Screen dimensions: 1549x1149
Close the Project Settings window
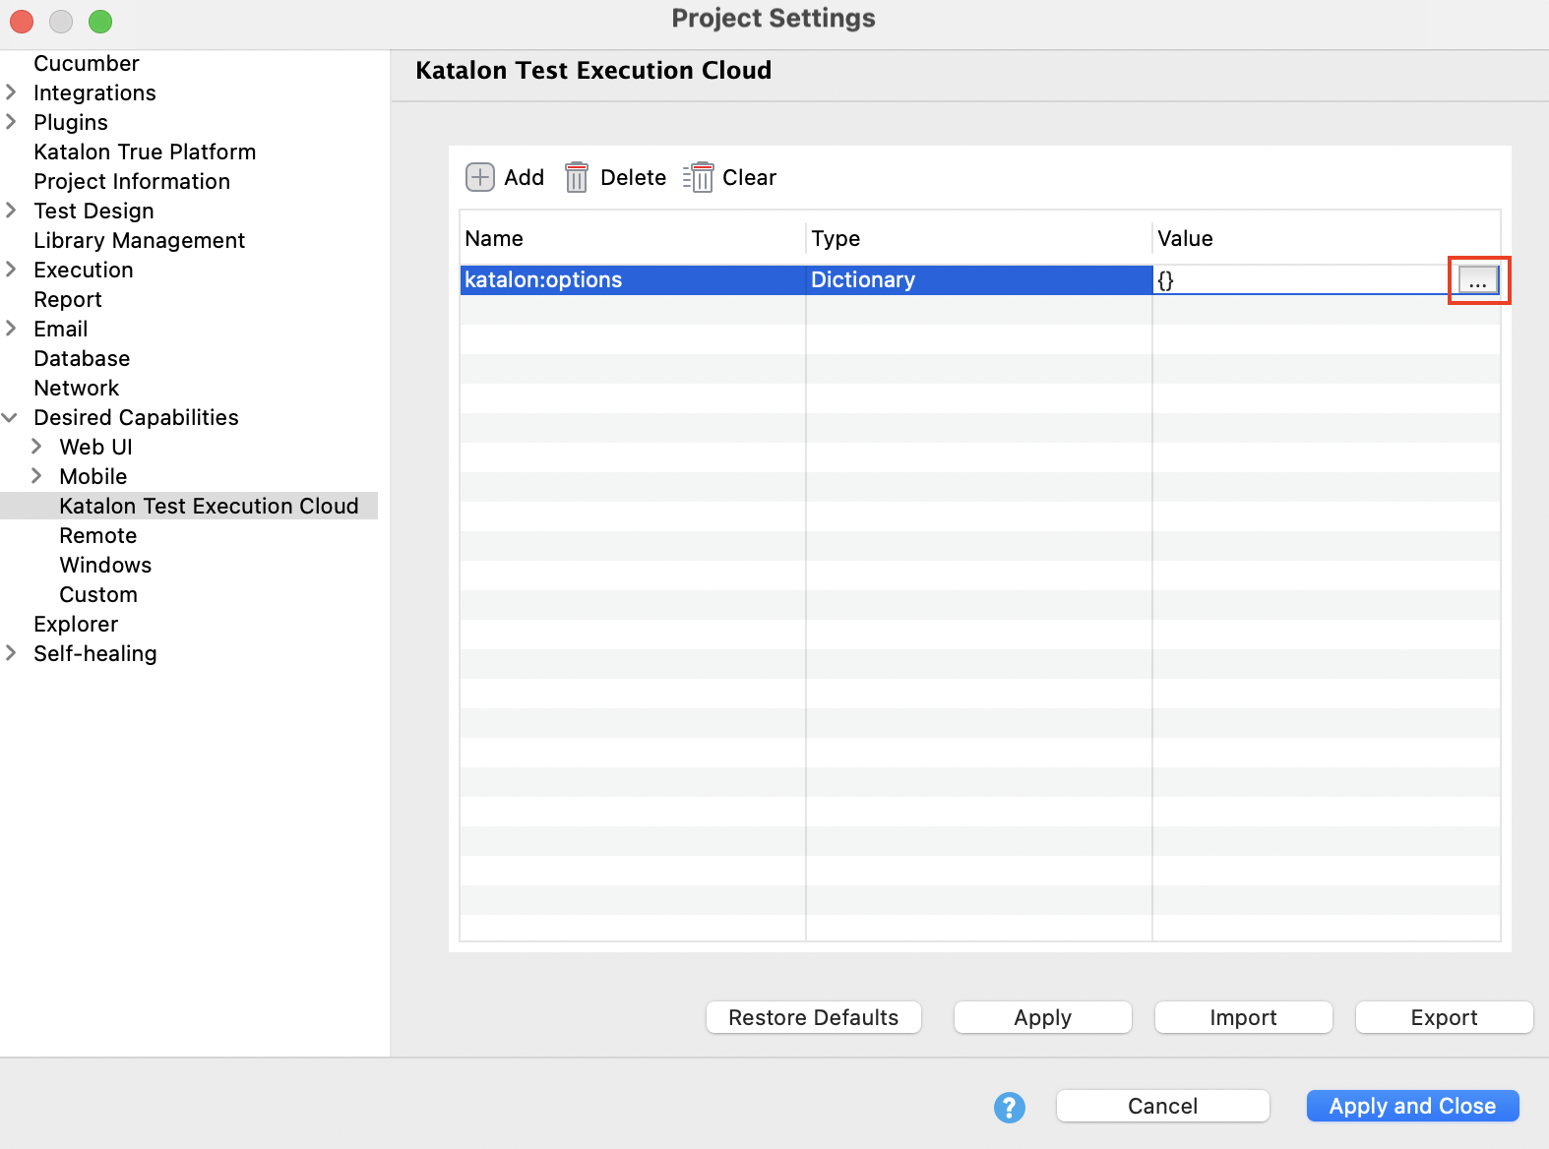(x=22, y=21)
